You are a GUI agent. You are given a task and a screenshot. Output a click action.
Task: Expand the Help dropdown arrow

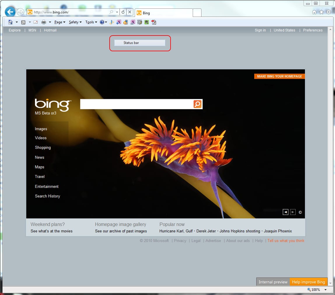click(106, 22)
